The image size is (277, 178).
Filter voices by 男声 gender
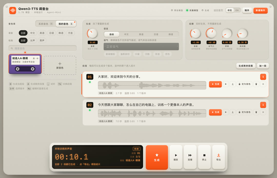pyautogui.click(x=42, y=41)
